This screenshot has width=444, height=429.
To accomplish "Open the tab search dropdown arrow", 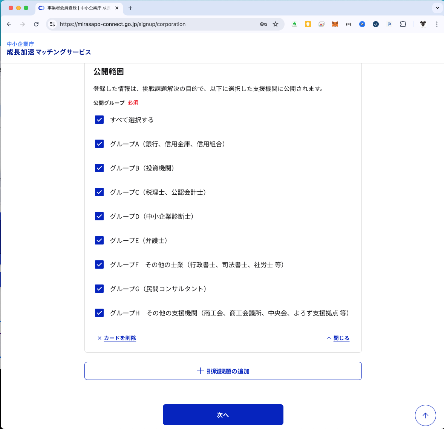I will (x=437, y=8).
